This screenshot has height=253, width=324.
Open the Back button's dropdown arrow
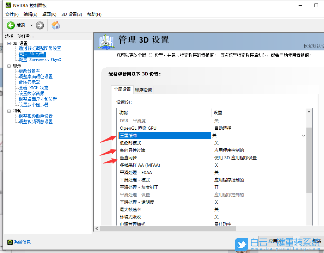point(31,25)
